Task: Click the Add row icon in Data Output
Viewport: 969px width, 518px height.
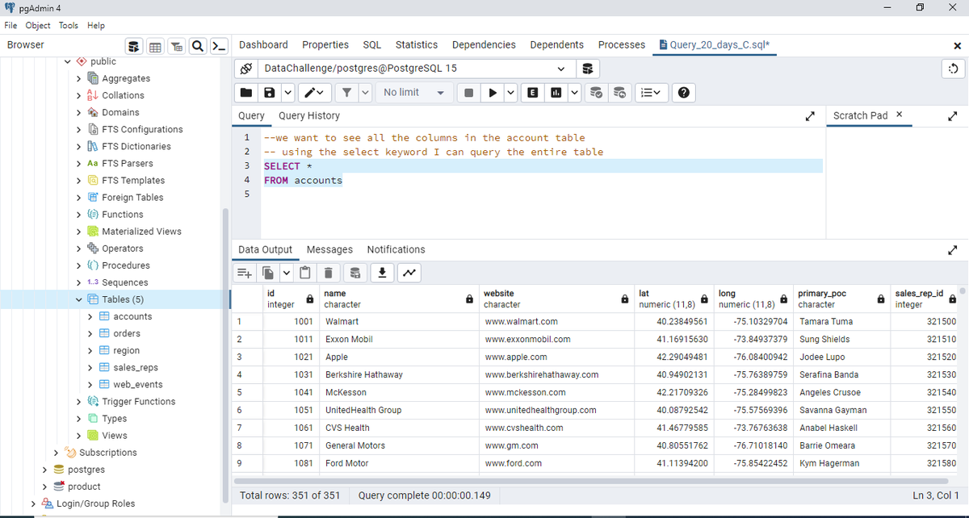Action: coord(245,274)
